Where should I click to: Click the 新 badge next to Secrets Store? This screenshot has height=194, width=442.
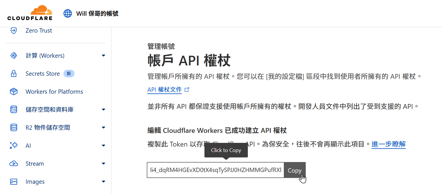(69, 74)
